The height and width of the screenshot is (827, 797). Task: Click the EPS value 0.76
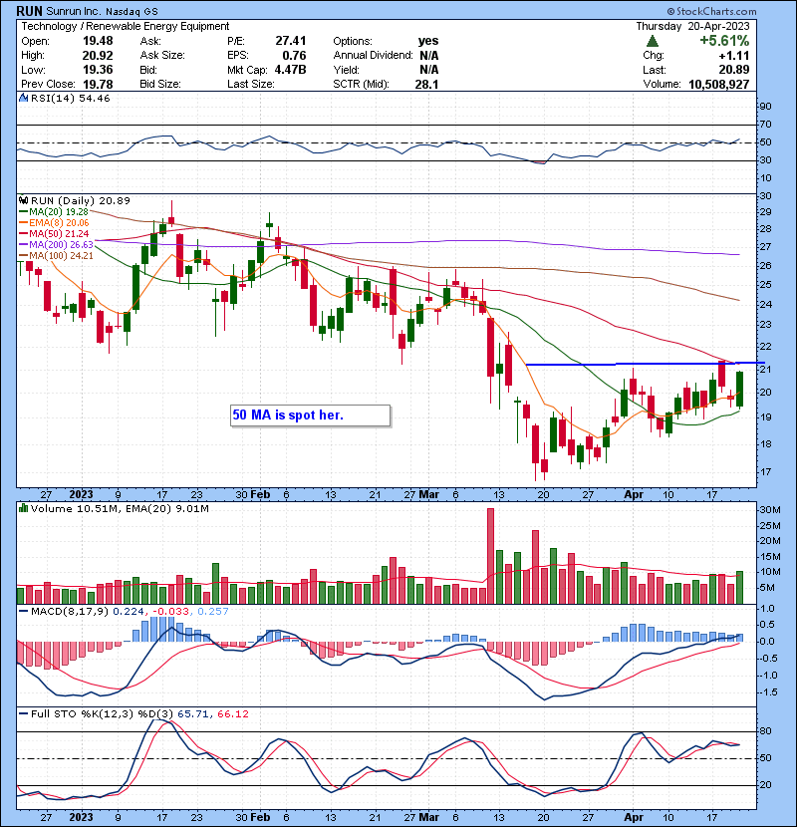coord(294,56)
